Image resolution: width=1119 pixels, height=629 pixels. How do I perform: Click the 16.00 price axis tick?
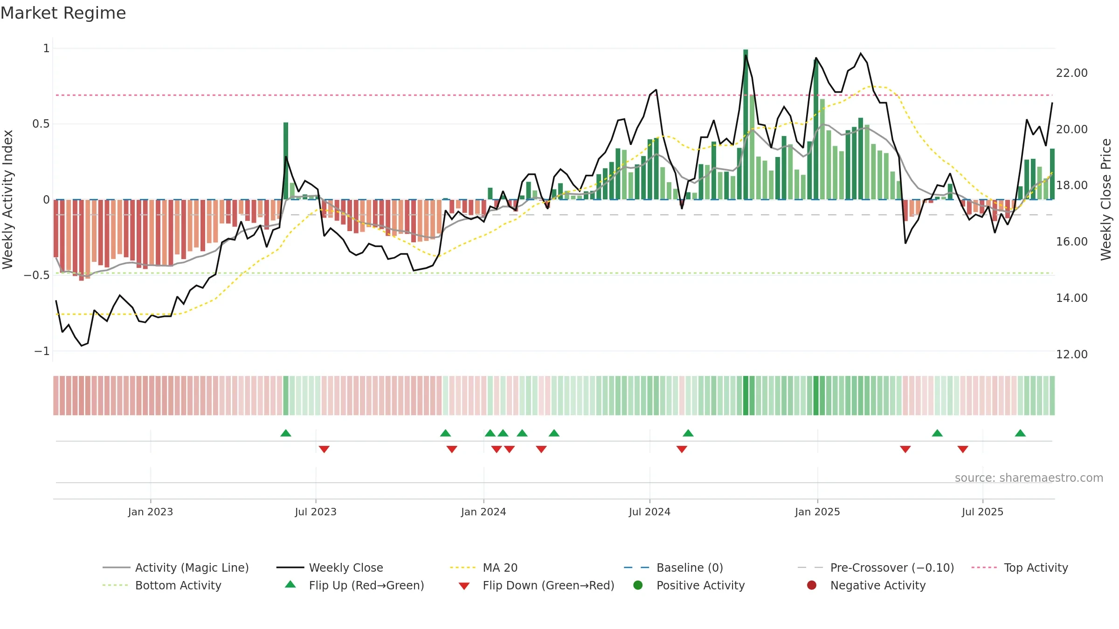pos(1072,241)
